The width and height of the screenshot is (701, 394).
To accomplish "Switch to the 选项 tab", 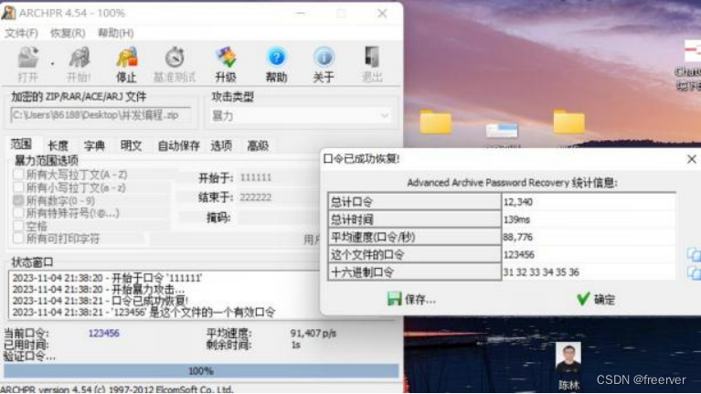I will (x=221, y=145).
